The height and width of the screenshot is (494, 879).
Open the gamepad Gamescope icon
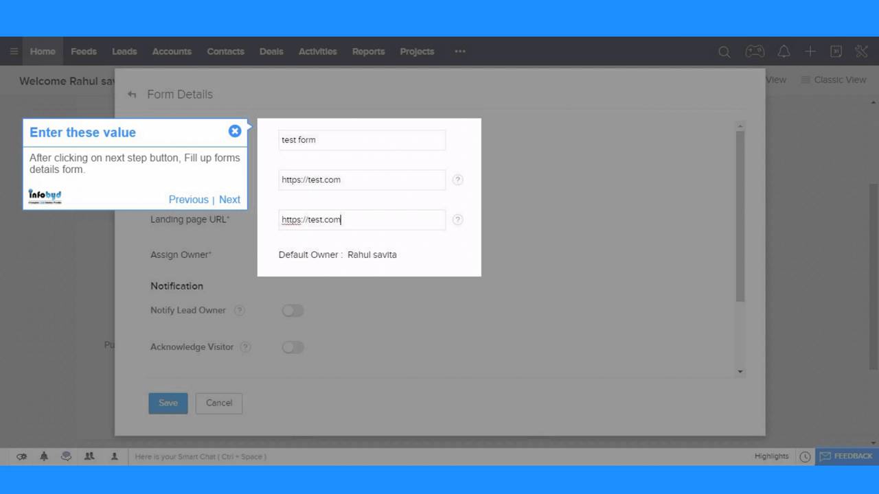tap(755, 51)
